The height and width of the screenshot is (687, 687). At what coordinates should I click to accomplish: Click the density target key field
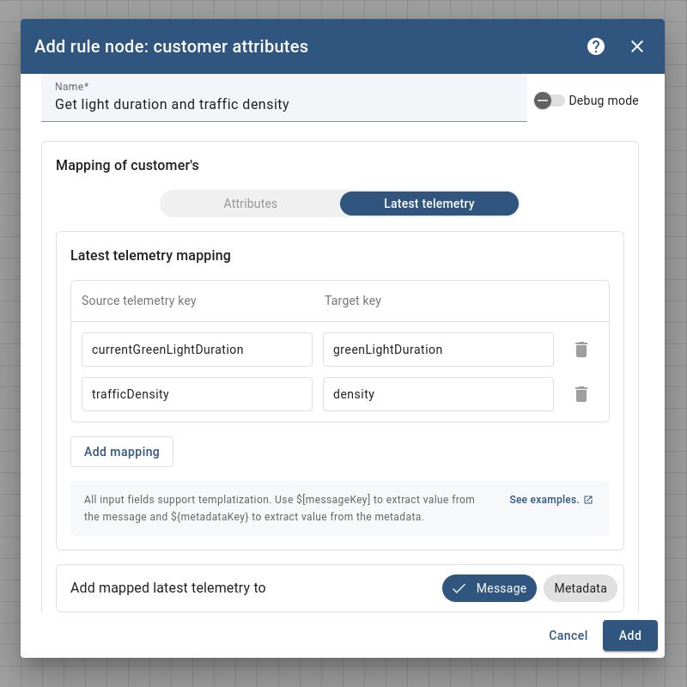pyautogui.click(x=438, y=394)
